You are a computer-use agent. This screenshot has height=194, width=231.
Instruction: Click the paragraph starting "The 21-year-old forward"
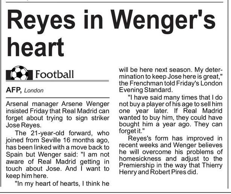(x=57, y=153)
